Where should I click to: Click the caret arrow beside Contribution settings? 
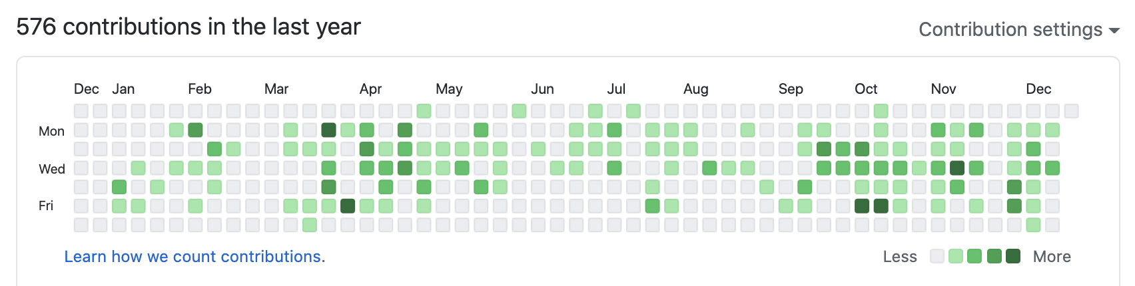(x=1114, y=31)
